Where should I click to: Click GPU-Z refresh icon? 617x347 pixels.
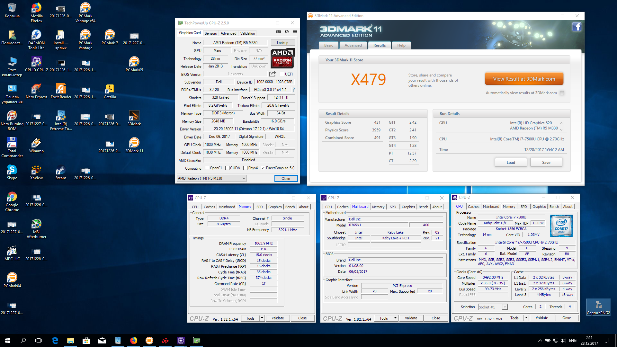287,32
